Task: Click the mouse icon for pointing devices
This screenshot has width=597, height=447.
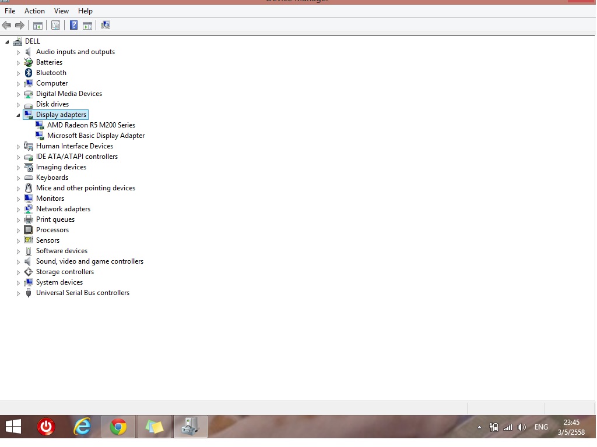Action: click(x=29, y=188)
